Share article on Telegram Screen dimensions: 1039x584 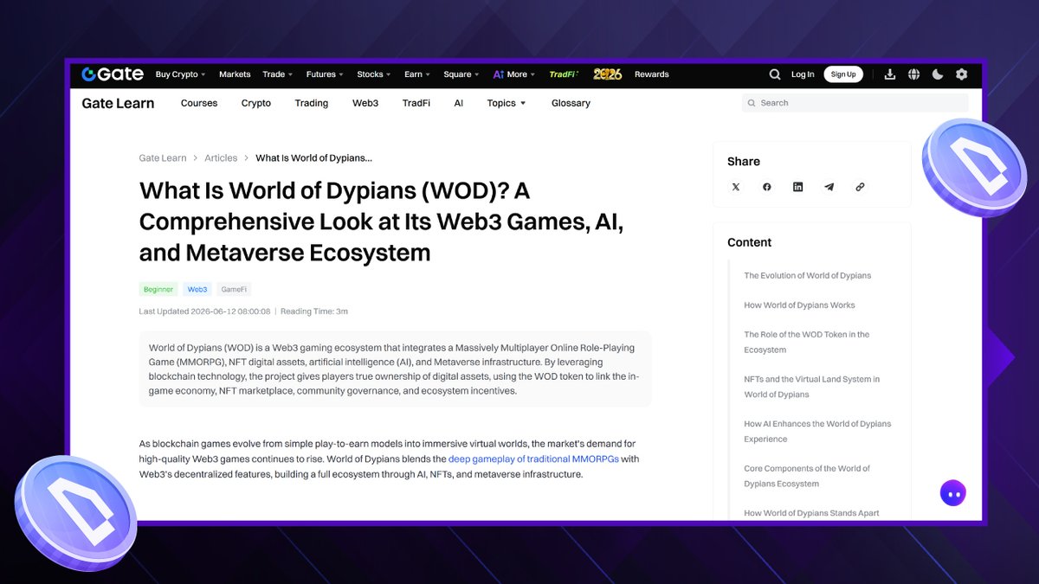pyautogui.click(x=829, y=187)
